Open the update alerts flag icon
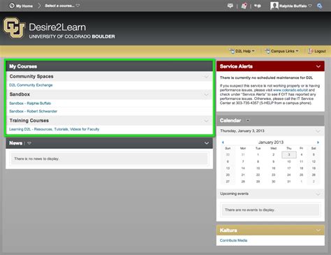Image resolution: width=331 pixels, height=255 pixels. (244, 6)
